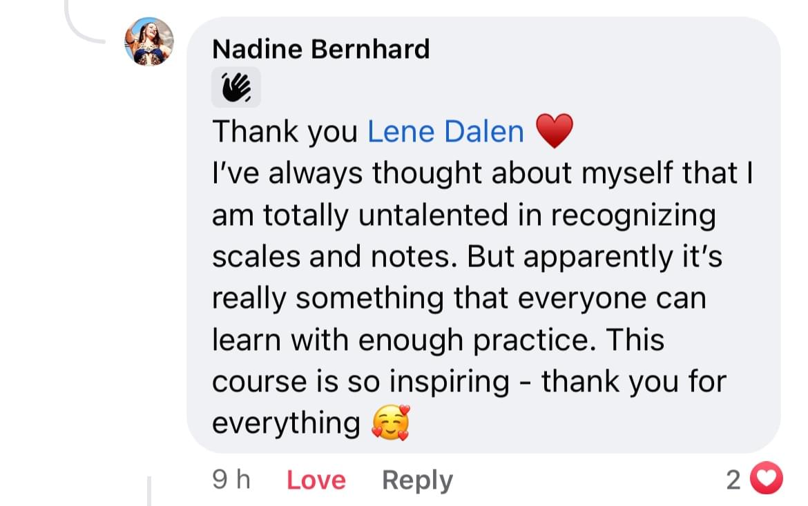View the reaction count of 2
This screenshot has width=808, height=506.
733,480
